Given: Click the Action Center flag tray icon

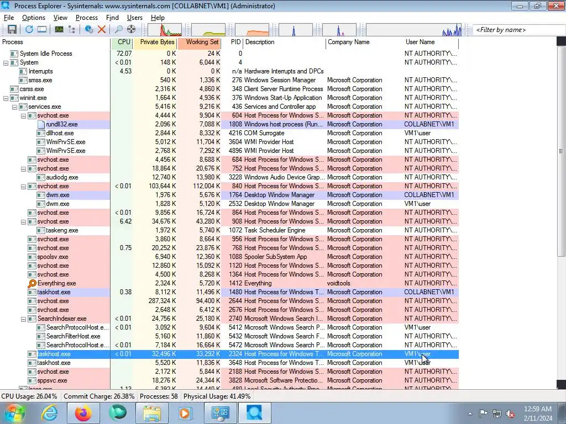Looking at the screenshot, I should pos(483,414).
